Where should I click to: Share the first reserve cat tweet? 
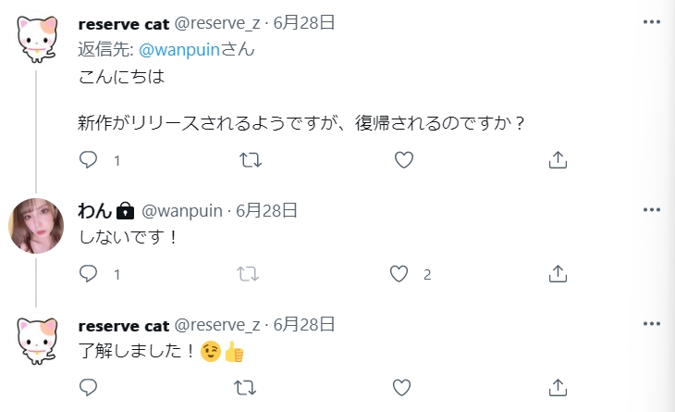pyautogui.click(x=558, y=160)
